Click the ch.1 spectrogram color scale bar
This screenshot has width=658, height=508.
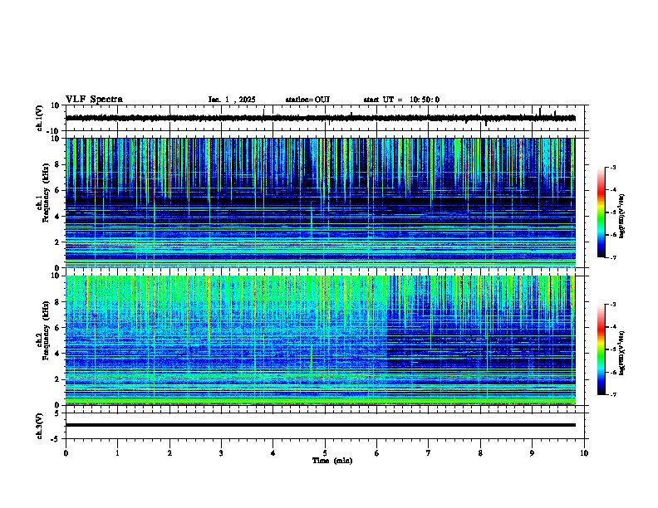pos(601,212)
